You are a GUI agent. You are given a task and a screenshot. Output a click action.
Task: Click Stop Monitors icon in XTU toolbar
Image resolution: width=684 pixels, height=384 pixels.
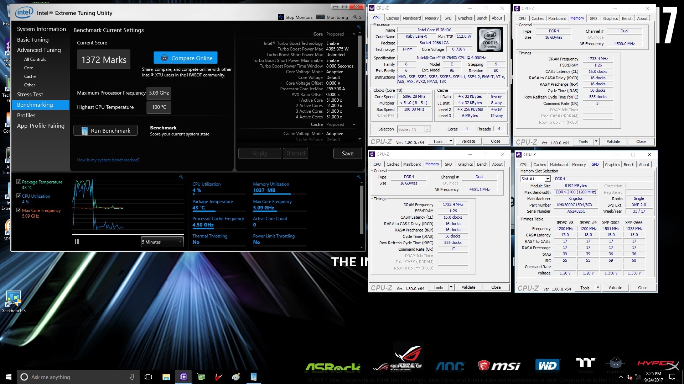(281, 17)
